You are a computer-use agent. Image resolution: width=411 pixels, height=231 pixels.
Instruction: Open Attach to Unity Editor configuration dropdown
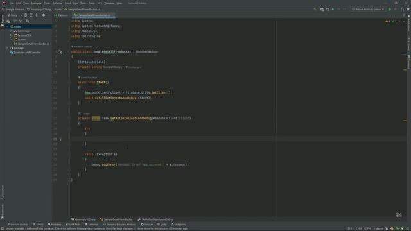[368, 9]
